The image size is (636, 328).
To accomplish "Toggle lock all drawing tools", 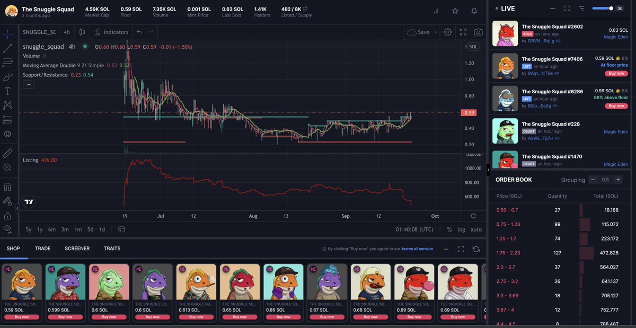I will point(7,215).
